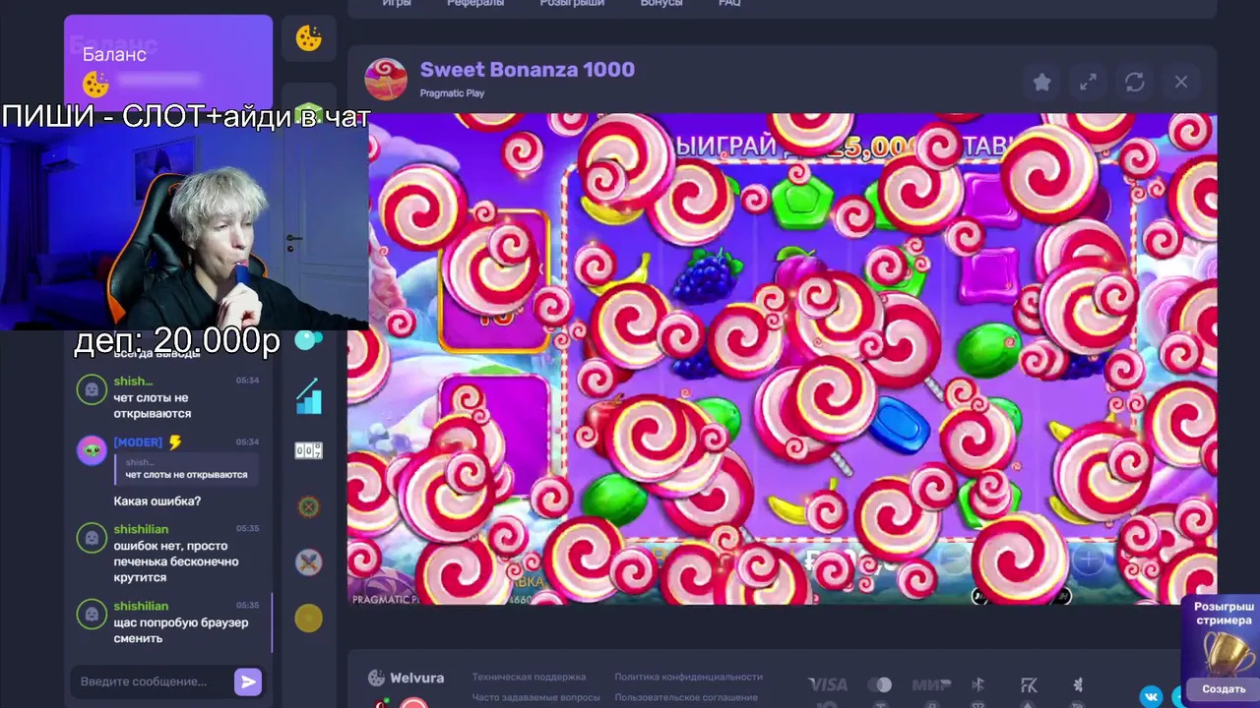Open the FAQ tab

point(729,4)
